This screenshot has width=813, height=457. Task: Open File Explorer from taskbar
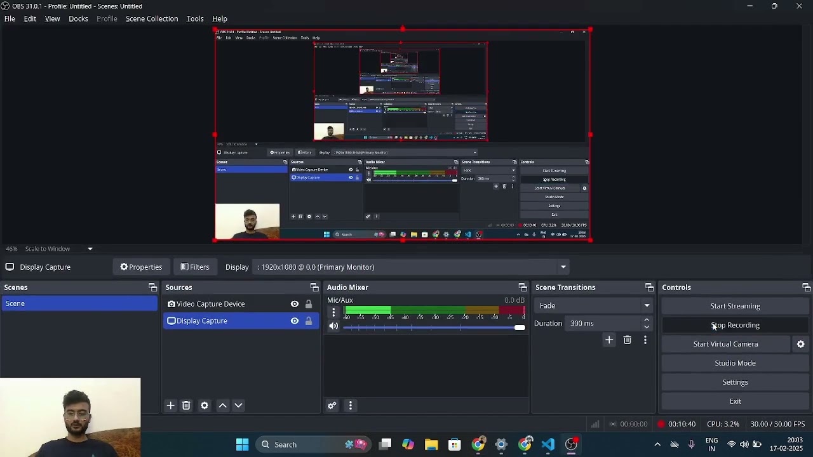click(x=431, y=444)
